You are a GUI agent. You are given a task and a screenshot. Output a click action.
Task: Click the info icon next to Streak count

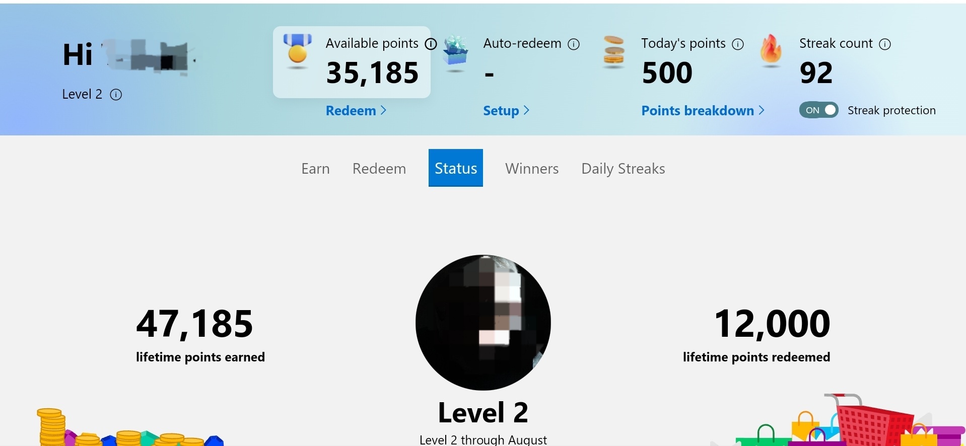885,44
